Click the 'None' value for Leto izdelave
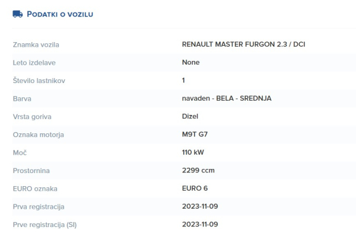This screenshot has width=356, height=243. coord(190,62)
